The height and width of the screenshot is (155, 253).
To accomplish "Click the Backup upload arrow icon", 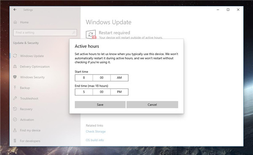I will 15,88.
